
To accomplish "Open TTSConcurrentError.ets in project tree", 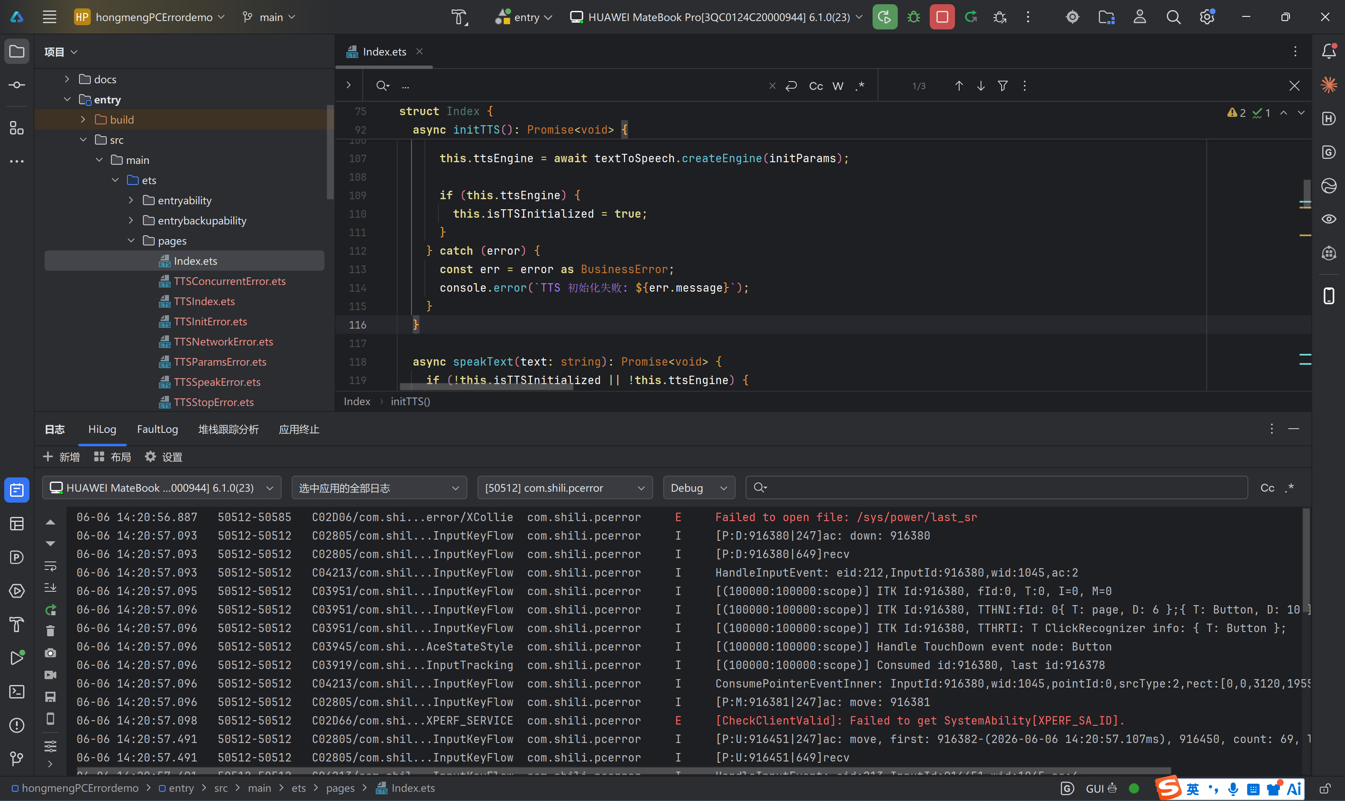I will click(229, 281).
